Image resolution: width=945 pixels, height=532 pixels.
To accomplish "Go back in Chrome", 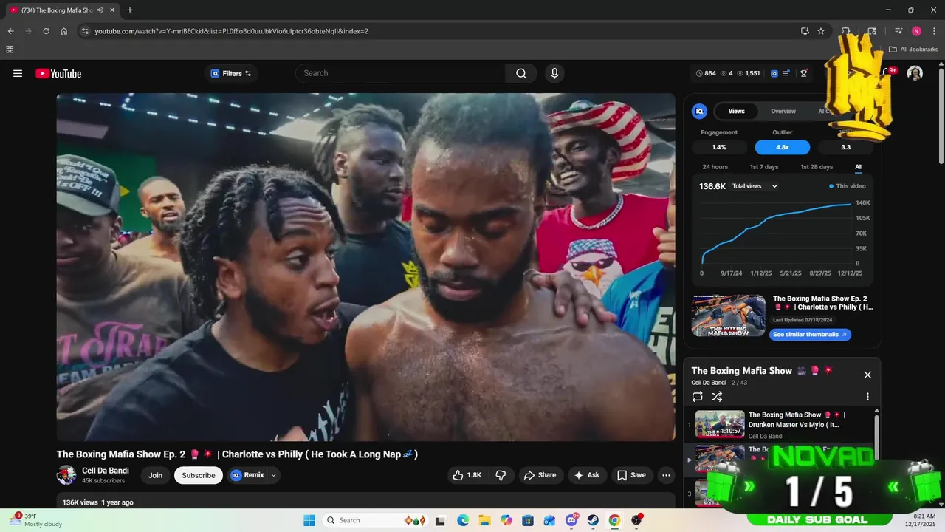I will (x=10, y=31).
